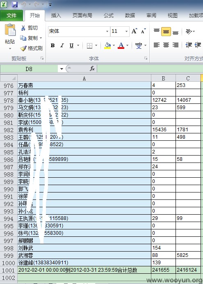Save the workbook with the floppy disk icon
Screen dimensions: 203x284
(x=15, y=5)
